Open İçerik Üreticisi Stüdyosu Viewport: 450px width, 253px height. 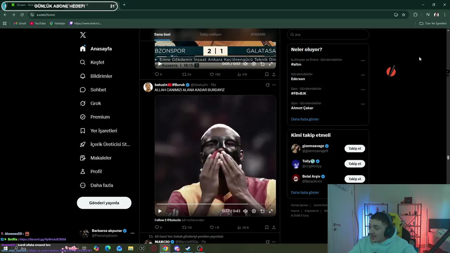[105, 144]
